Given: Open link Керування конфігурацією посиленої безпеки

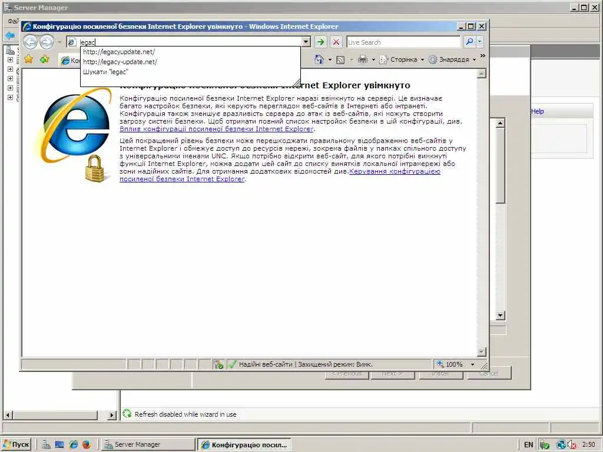Looking at the screenshot, I should 280,175.
